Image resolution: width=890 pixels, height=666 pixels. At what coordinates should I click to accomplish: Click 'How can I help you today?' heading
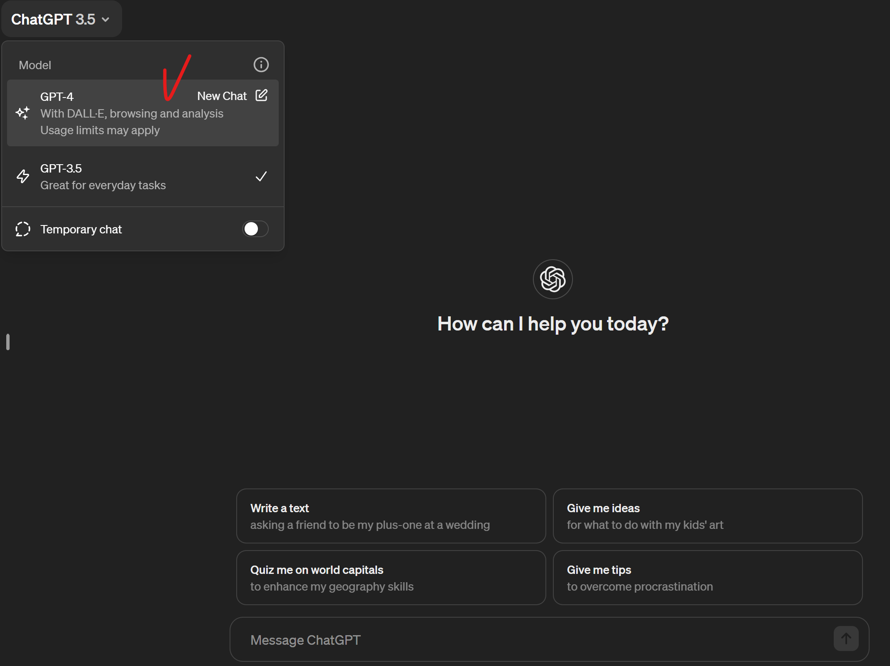pyautogui.click(x=553, y=324)
